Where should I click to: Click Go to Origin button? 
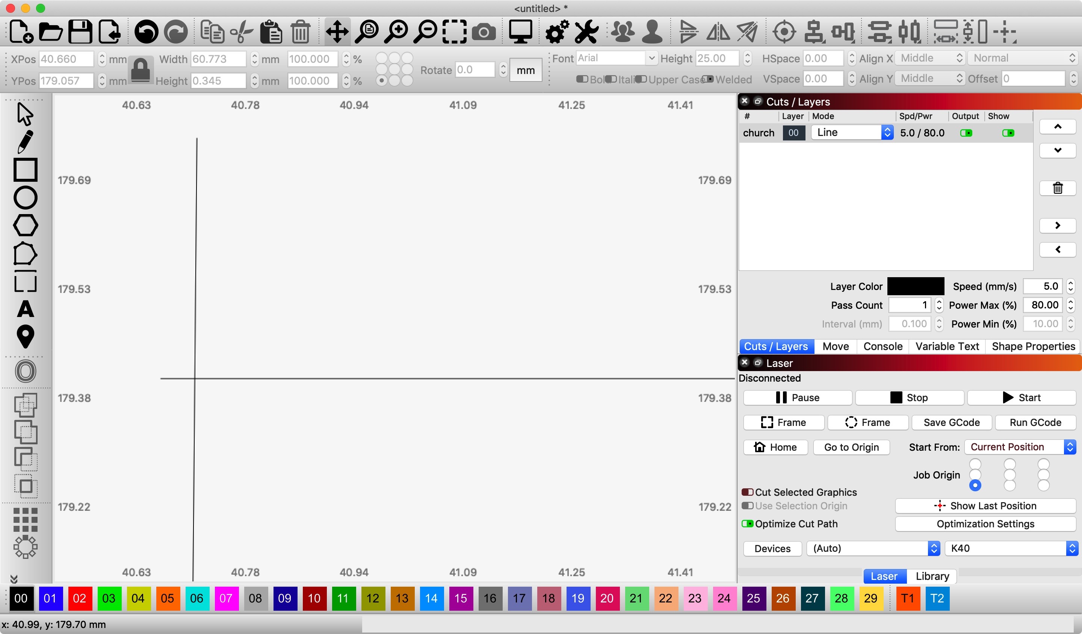pos(851,446)
